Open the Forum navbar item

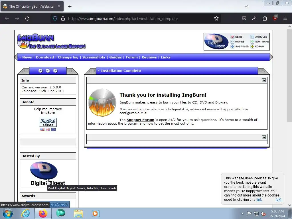pos(132,57)
